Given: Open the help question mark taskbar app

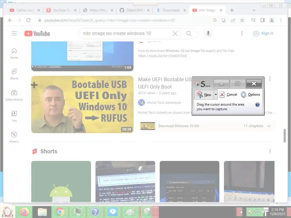Looking at the screenshot, I should pos(95,212).
